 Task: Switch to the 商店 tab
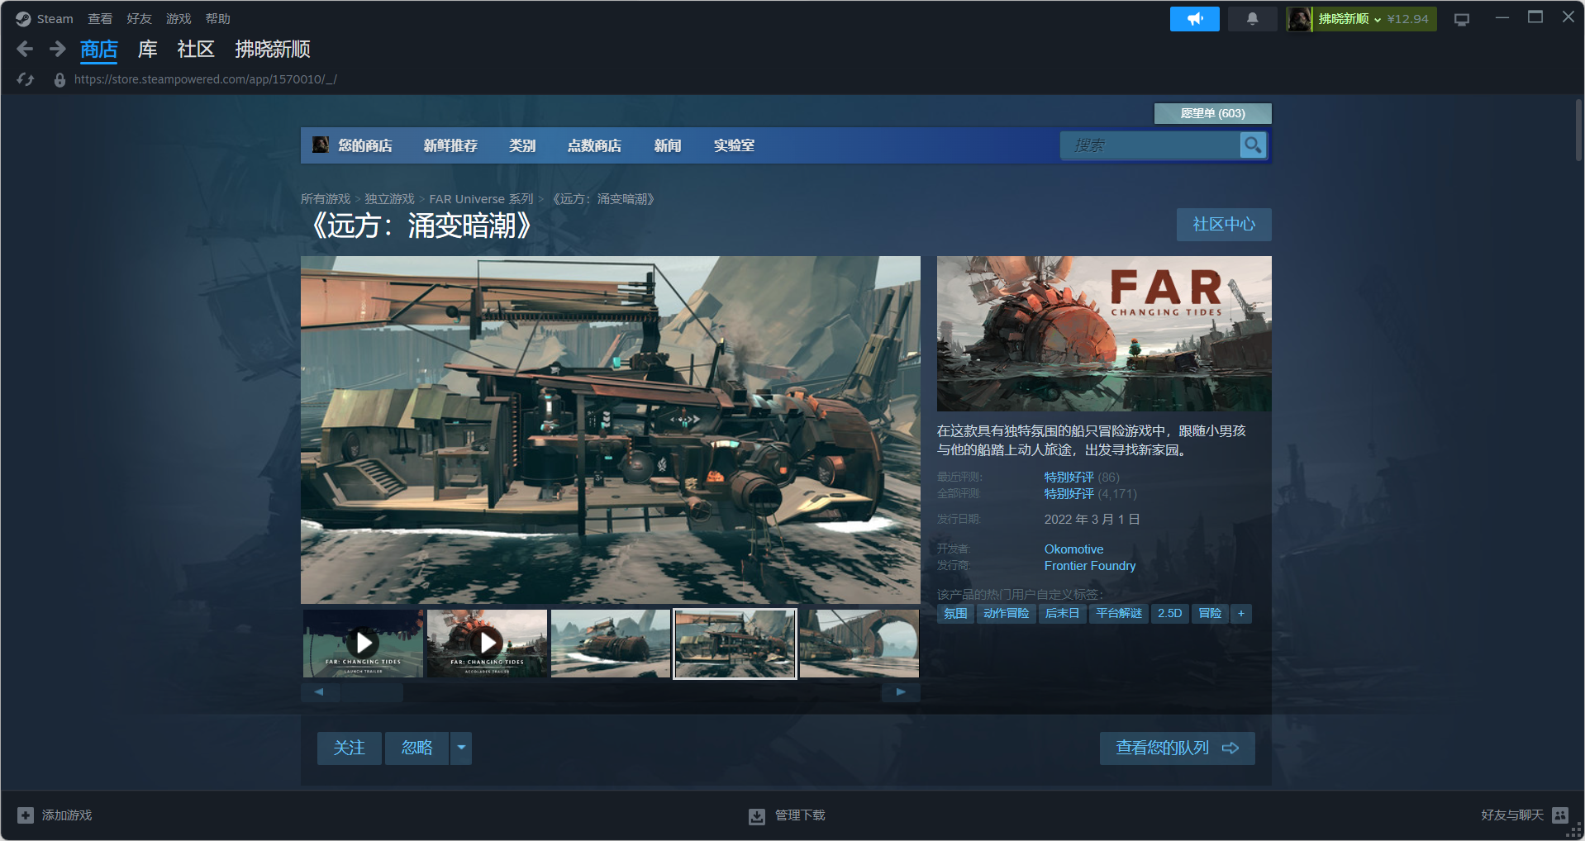pyautogui.click(x=99, y=50)
